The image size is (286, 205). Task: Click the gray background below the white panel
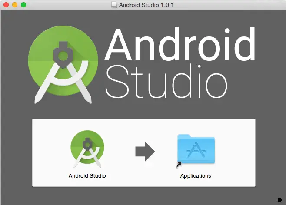point(143,195)
